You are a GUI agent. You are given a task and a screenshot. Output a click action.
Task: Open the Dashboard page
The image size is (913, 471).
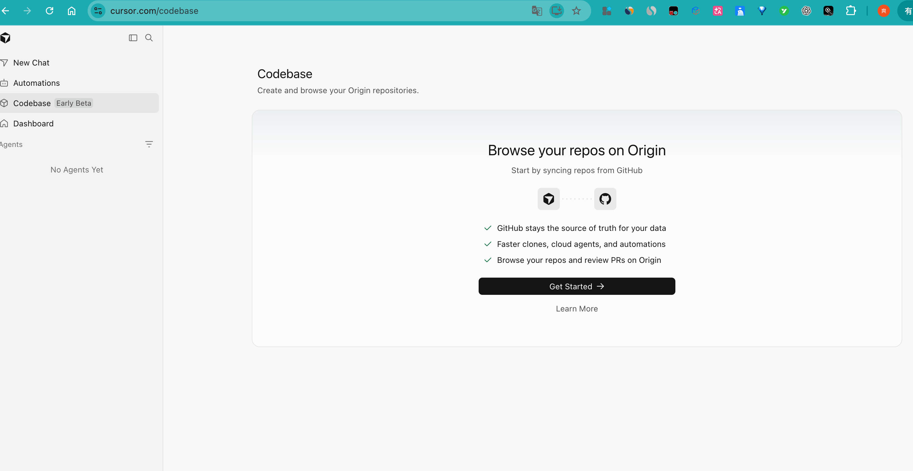point(33,123)
